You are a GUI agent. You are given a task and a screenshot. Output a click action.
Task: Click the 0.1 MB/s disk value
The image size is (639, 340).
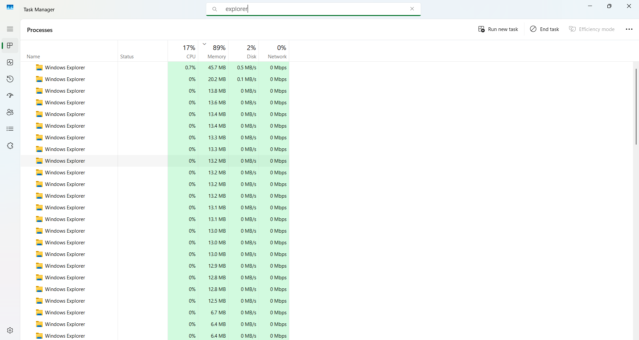coord(247,79)
